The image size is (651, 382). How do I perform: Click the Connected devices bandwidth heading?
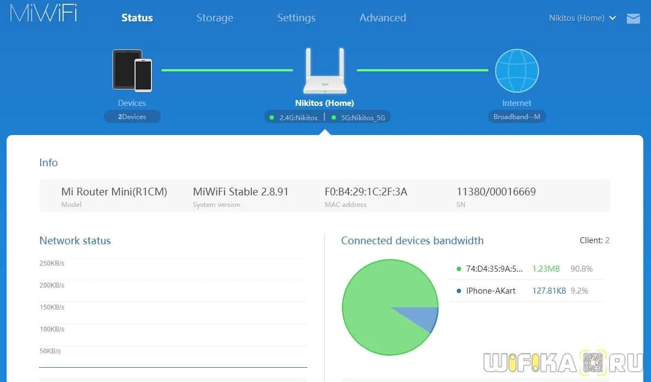coord(412,240)
